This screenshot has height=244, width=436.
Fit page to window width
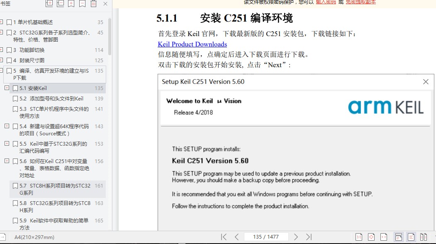384,237
